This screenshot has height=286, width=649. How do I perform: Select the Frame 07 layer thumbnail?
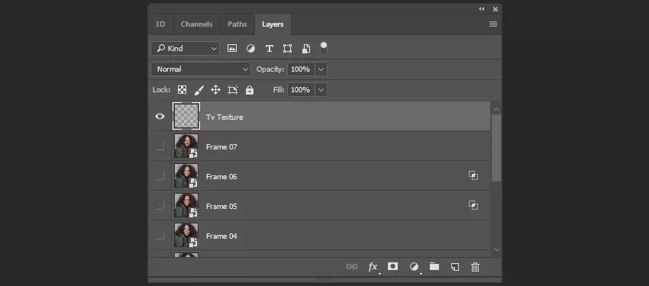point(186,146)
